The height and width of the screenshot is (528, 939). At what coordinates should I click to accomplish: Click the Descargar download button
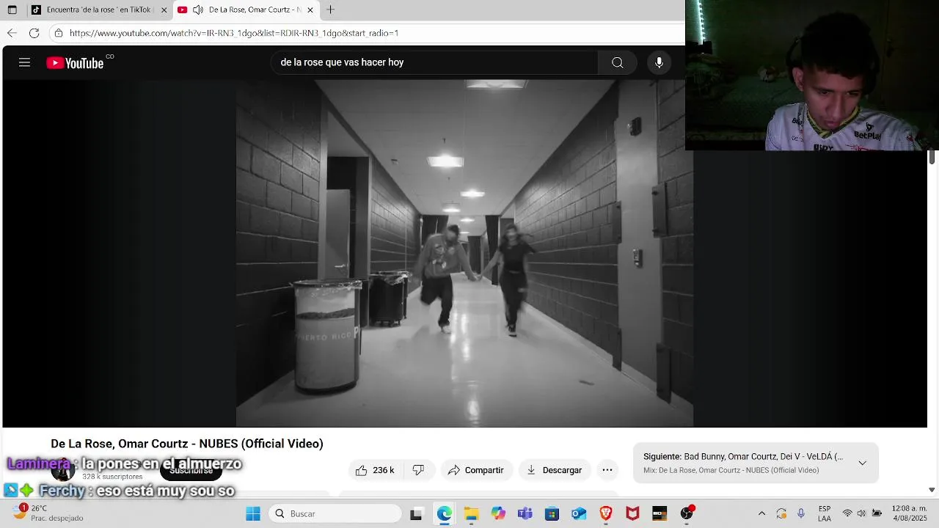[555, 470]
